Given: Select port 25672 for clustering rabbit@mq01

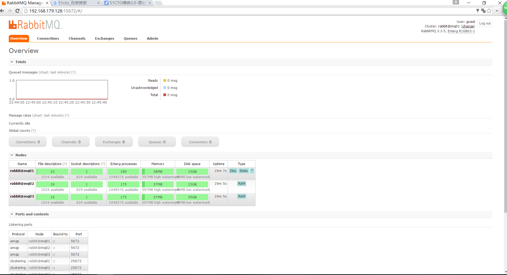Looking at the screenshot, I should coord(76,261).
